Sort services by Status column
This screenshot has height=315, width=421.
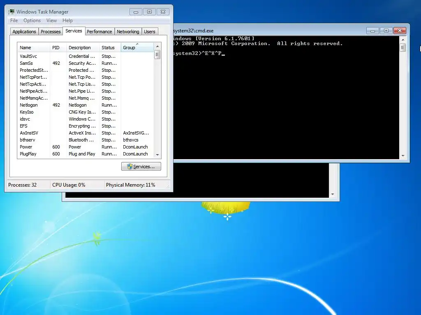(110, 48)
